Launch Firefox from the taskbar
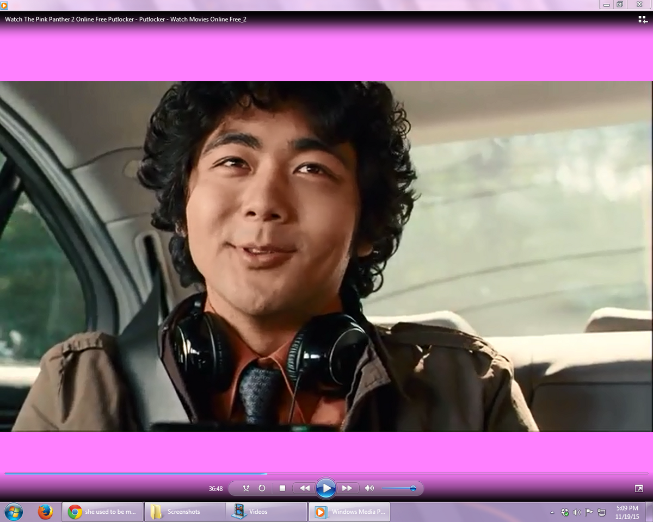This screenshot has width=653, height=522. click(45, 512)
